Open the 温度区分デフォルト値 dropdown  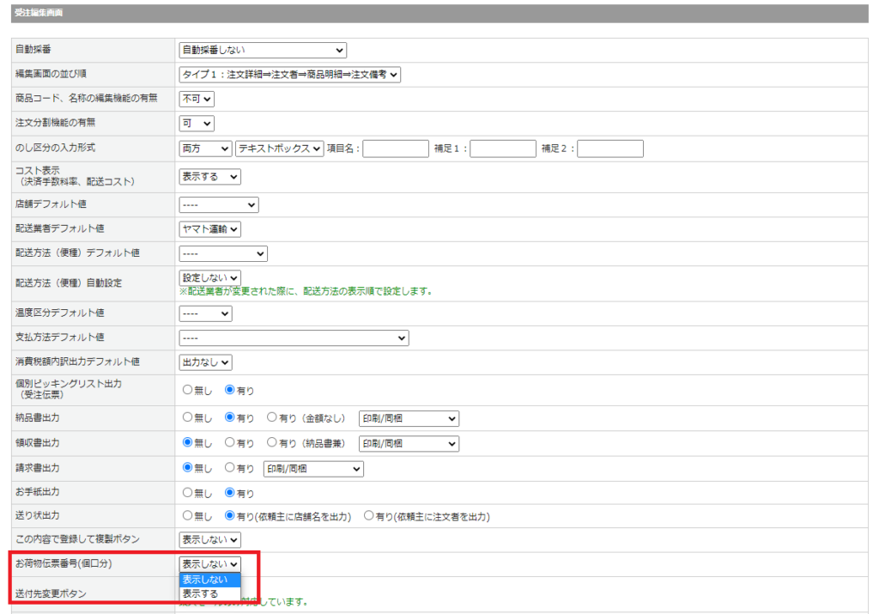pos(205,313)
